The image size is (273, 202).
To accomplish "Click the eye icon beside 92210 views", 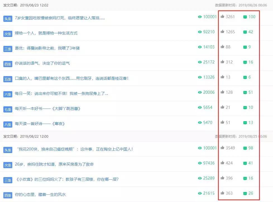I will (200, 32).
